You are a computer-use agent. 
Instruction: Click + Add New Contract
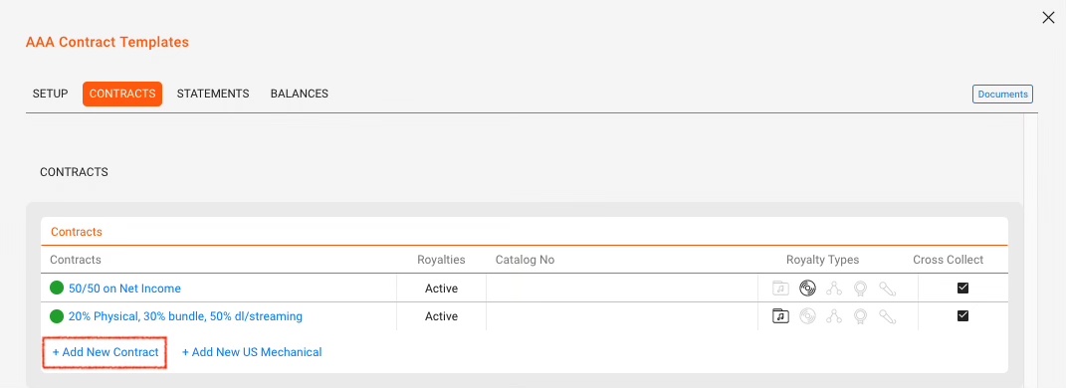(106, 352)
